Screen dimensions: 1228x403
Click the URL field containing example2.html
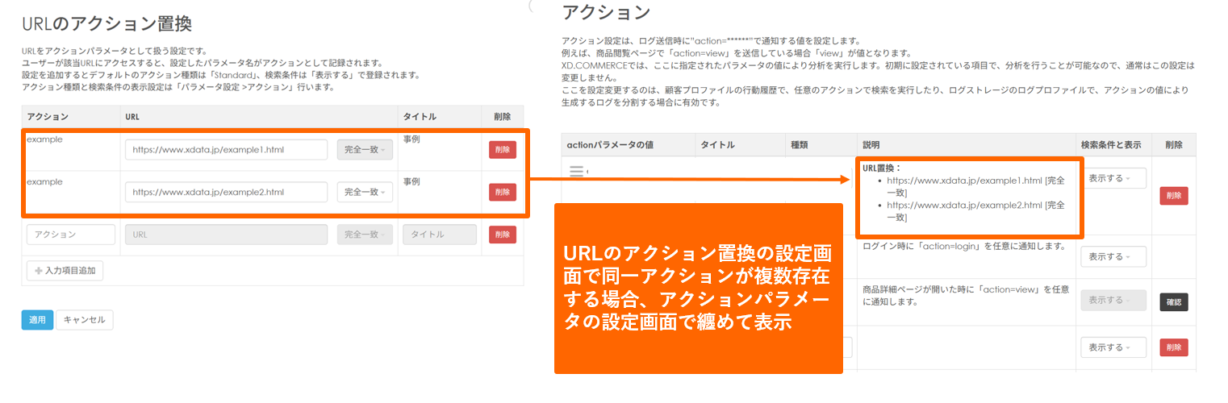tap(226, 192)
